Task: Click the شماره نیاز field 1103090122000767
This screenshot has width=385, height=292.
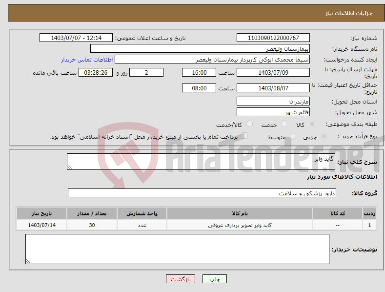Action: click(x=273, y=38)
